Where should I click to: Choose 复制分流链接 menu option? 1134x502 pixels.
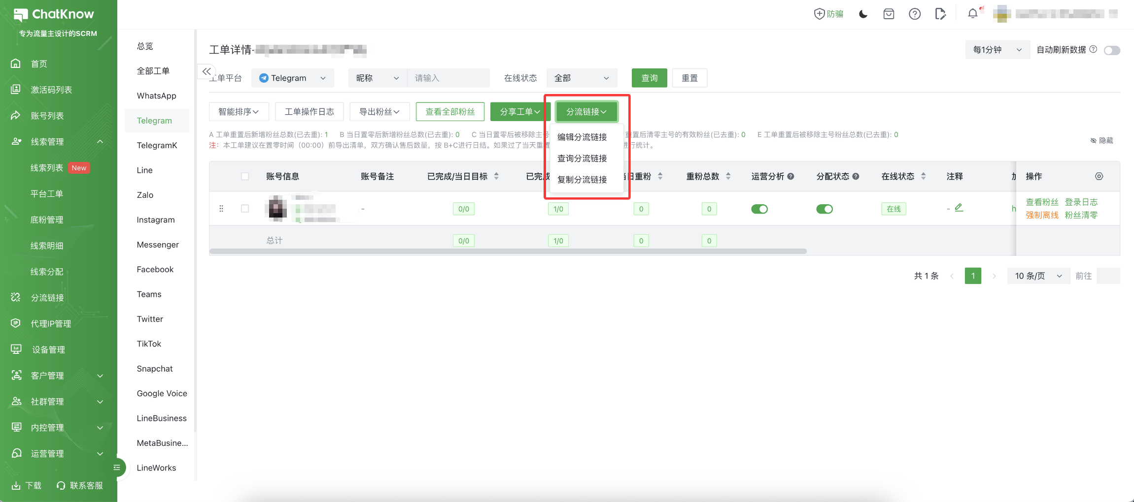click(x=582, y=180)
